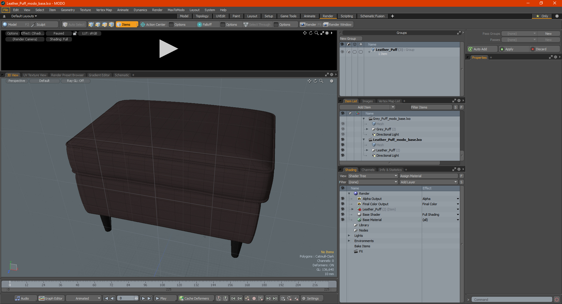Collapse Grey_Puff_modo_base.lxo scene

tap(364, 119)
